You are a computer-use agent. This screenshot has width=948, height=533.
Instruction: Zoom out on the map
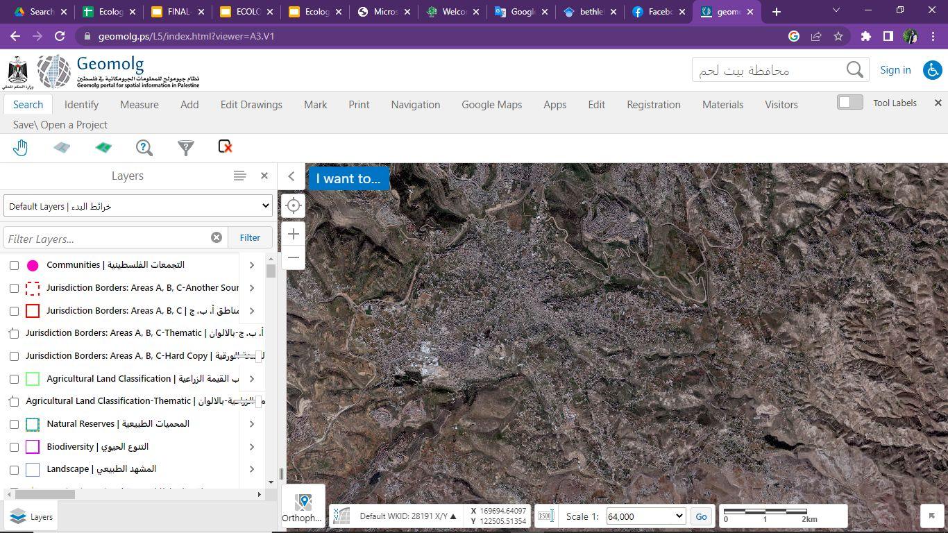(x=294, y=257)
